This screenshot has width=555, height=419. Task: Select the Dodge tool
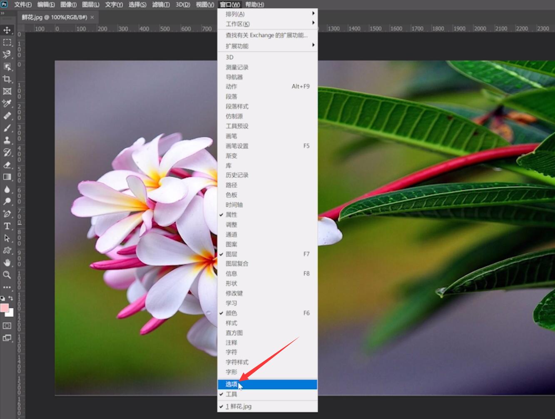coord(7,202)
